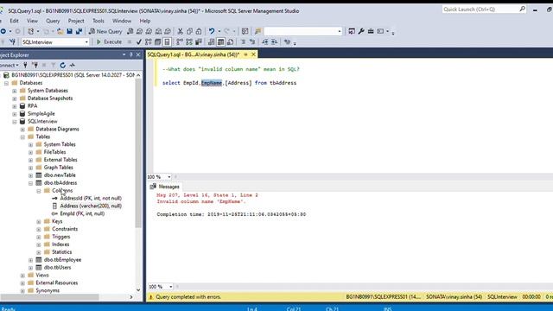Click the New Query toolbar button

tap(105, 31)
